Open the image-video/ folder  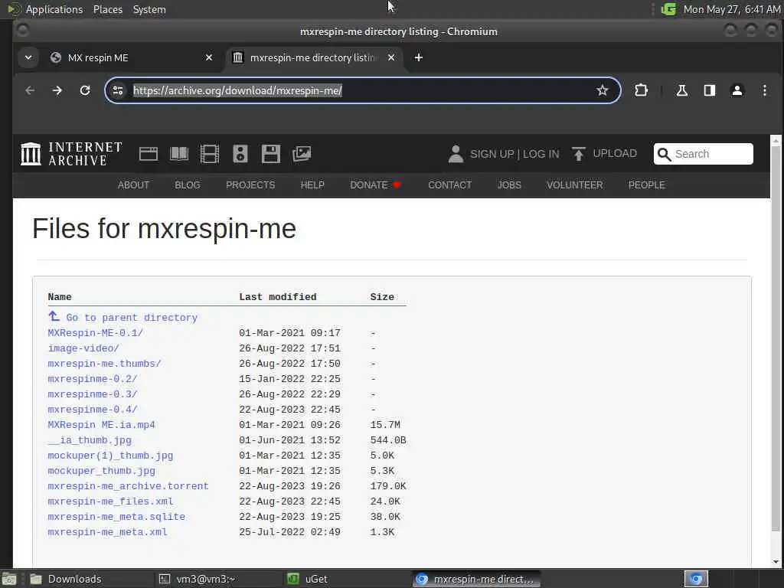(x=83, y=348)
